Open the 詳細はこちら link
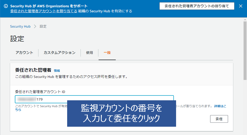Viewport: 247px width, 135px height. (x=220, y=106)
